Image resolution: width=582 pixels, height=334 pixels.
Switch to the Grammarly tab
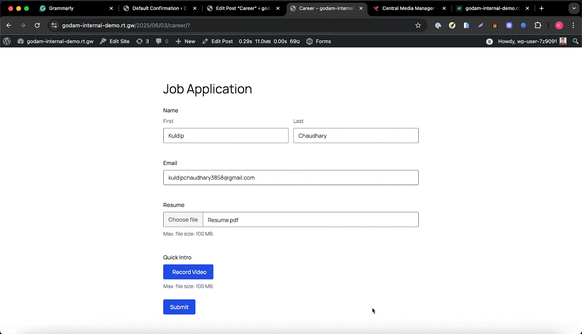[x=61, y=8]
